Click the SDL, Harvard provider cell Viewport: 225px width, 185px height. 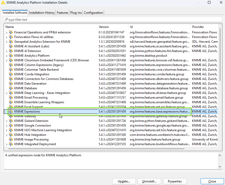[x=205, y=42]
